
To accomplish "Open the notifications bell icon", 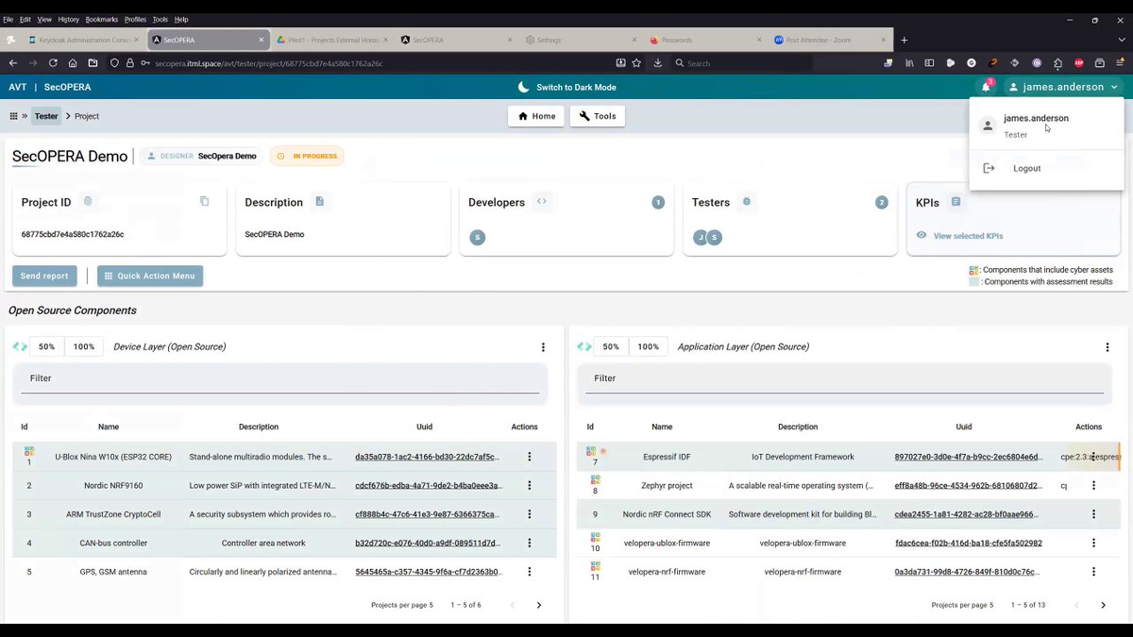I will pos(986,87).
